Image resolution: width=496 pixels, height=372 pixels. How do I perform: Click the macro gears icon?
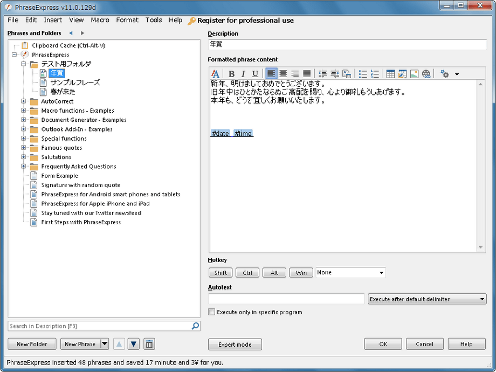click(x=445, y=74)
